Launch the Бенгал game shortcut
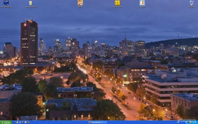The width and height of the screenshot is (198, 124). tap(80, 4)
